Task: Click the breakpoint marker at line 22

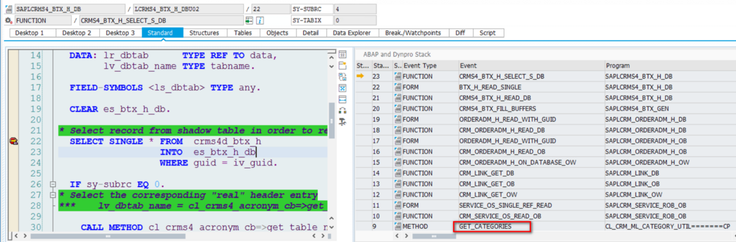Action: click(x=13, y=141)
